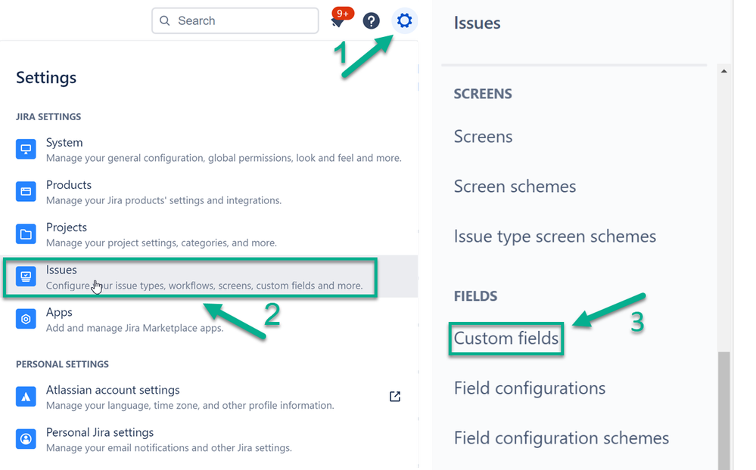This screenshot has height=470, width=756.
Task: Select Field configuration schemes
Action: pyautogui.click(x=561, y=438)
